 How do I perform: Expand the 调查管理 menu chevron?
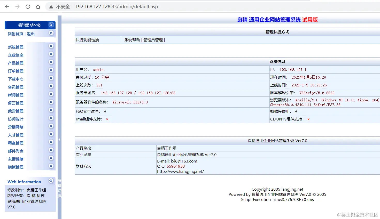51,142
